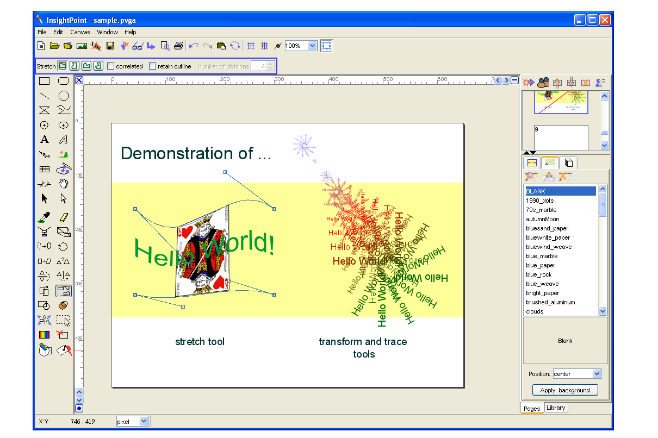Select the Rectangle shape tool
Screen dimensions: 658x438
45,82
